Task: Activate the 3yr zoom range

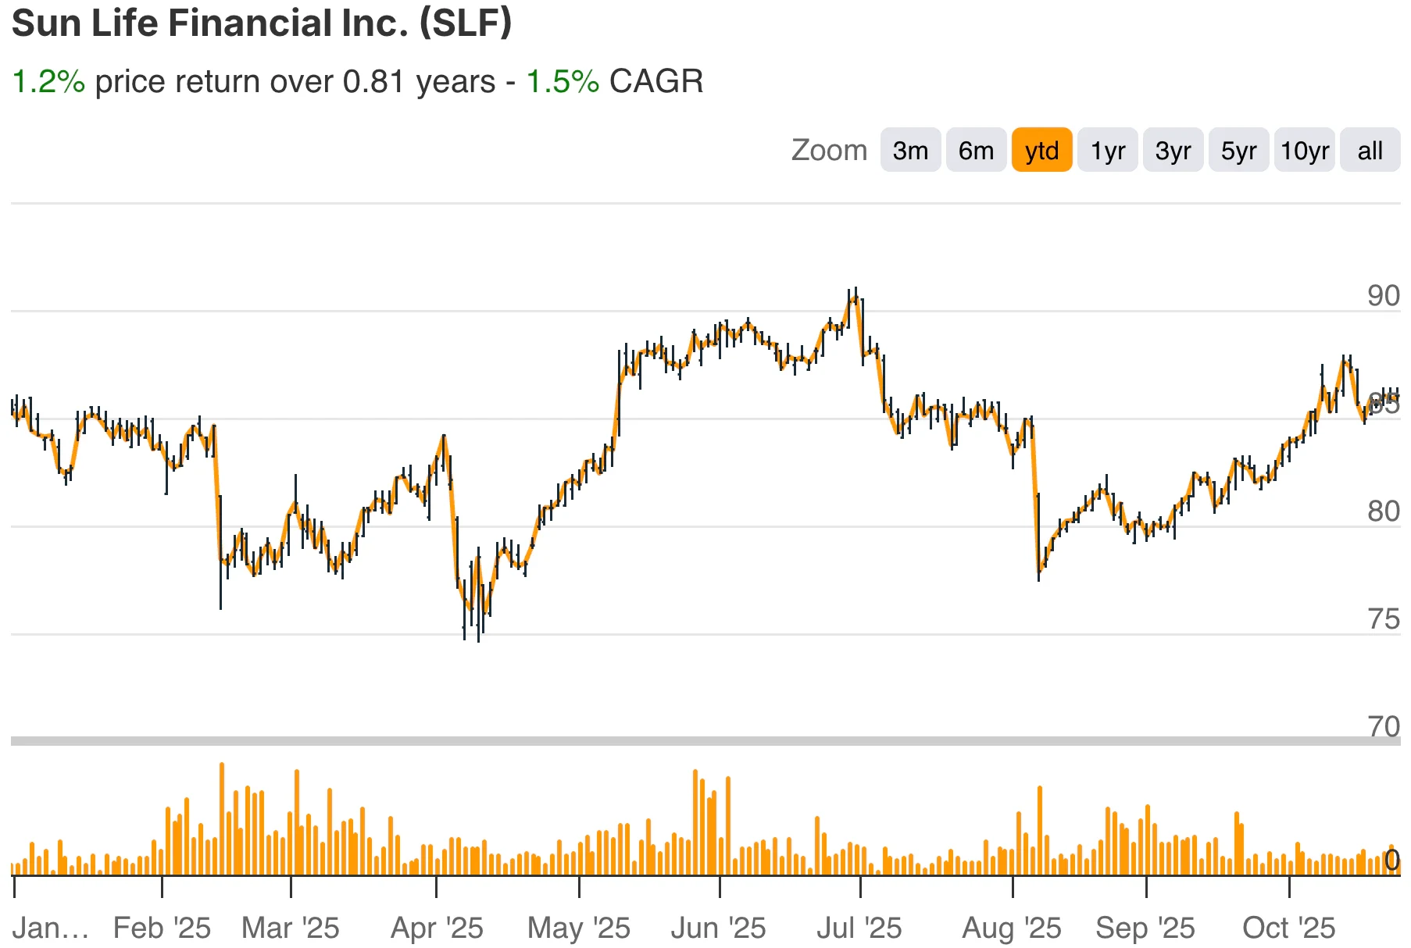Action: click(1173, 150)
